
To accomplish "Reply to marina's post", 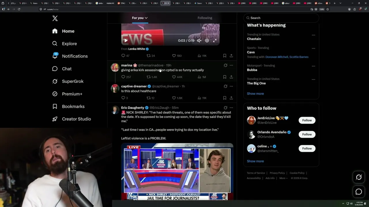I will 126,77.
